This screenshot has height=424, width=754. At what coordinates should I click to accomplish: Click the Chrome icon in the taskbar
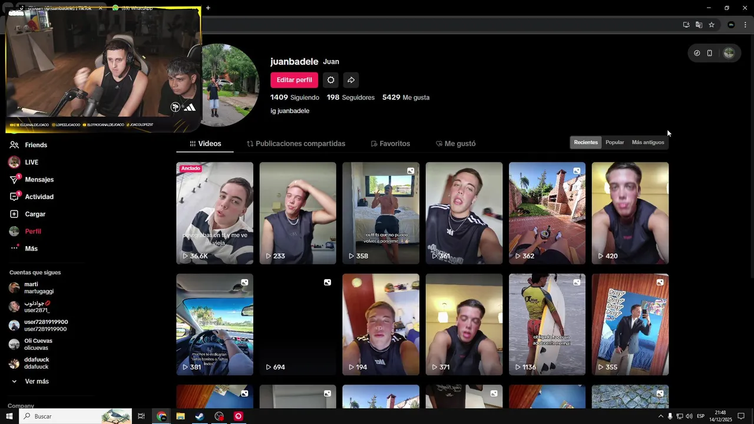161,416
